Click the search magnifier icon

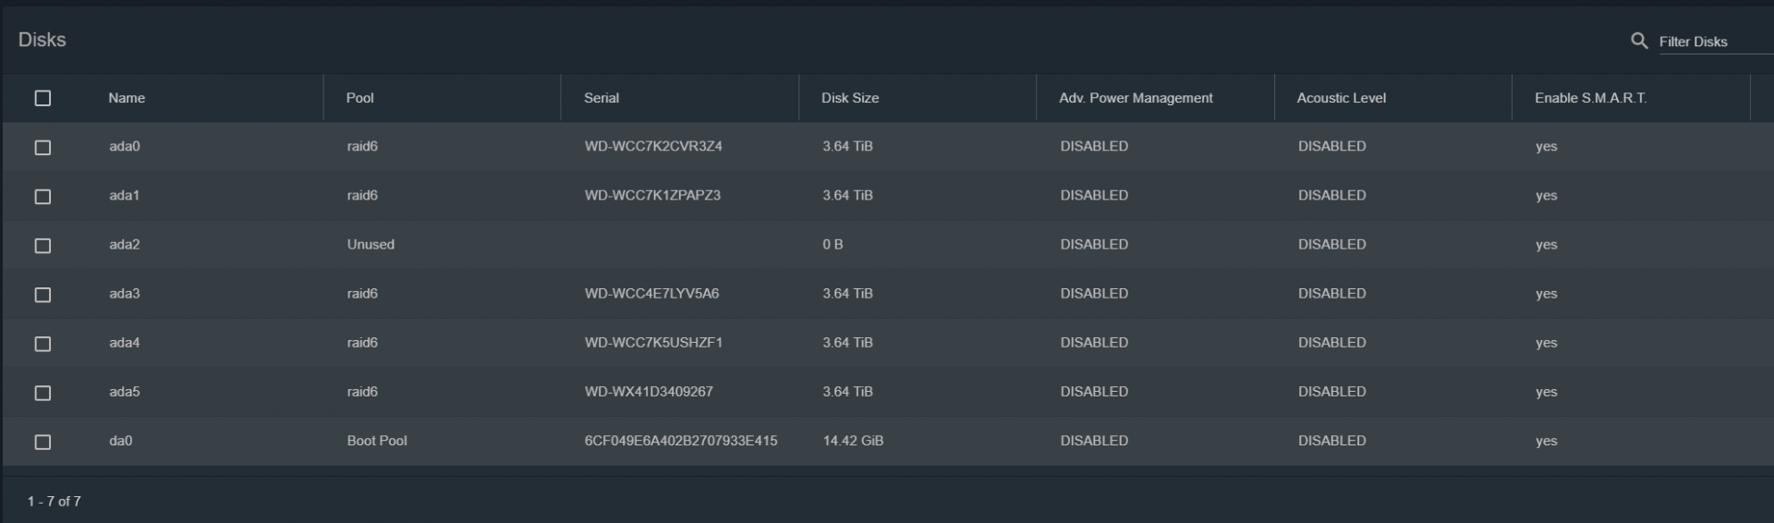pyautogui.click(x=1639, y=41)
